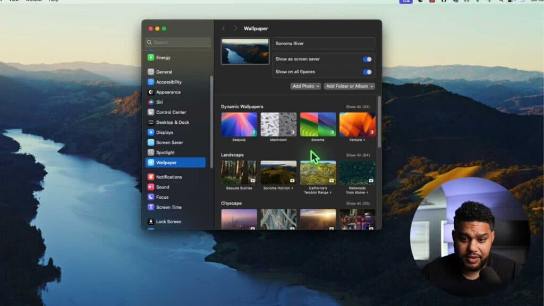
Task: Show all 30 Cityscape wallpapers
Action: tap(358, 203)
